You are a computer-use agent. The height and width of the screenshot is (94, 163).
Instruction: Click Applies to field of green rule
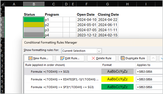pos(149,87)
